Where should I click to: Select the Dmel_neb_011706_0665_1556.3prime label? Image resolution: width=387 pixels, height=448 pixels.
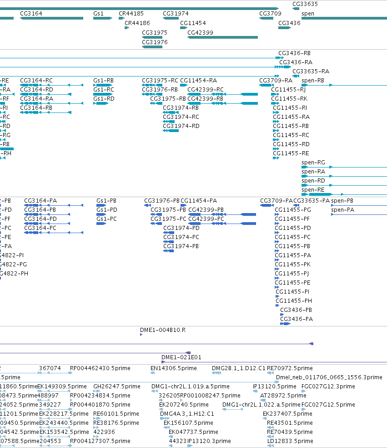pos(329,377)
